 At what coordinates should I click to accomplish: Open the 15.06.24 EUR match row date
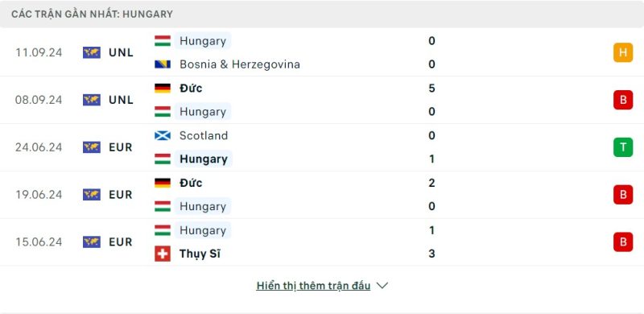click(x=39, y=242)
